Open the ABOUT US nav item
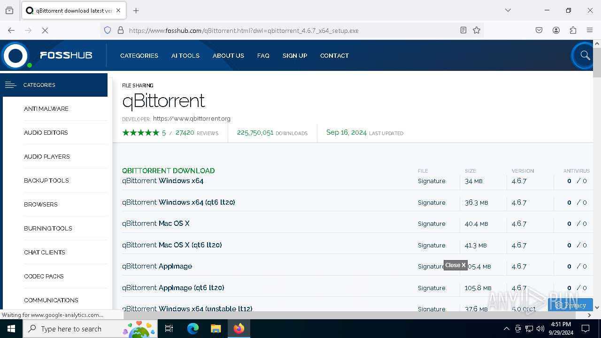601x338 pixels. point(228,55)
